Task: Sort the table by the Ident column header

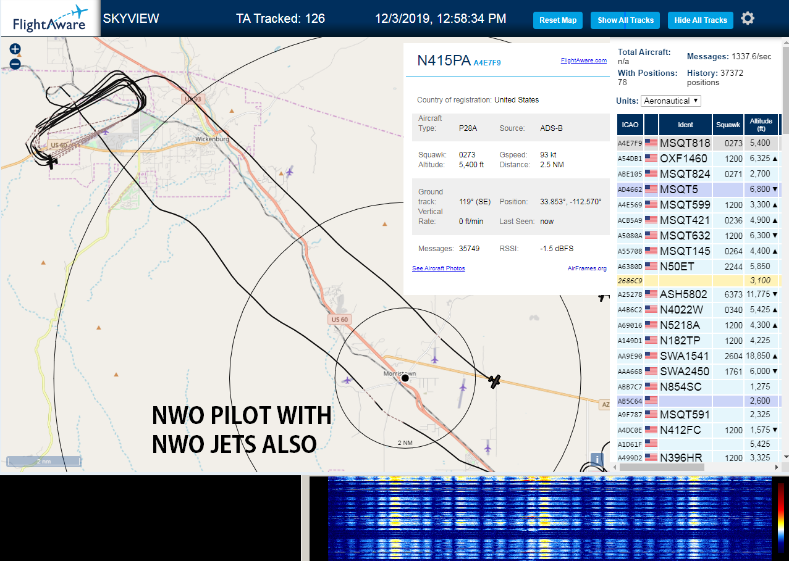Action: click(x=685, y=125)
